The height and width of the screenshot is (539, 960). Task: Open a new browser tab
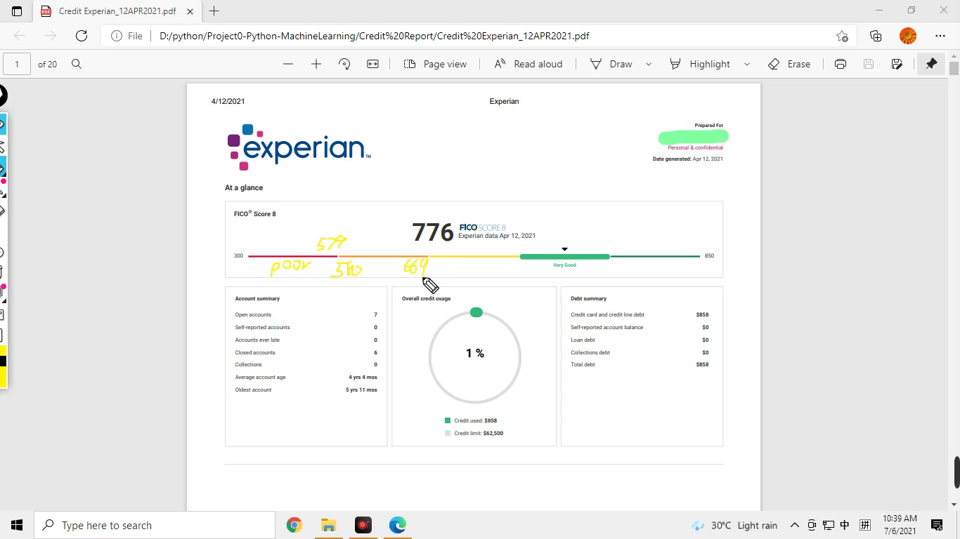tap(214, 11)
